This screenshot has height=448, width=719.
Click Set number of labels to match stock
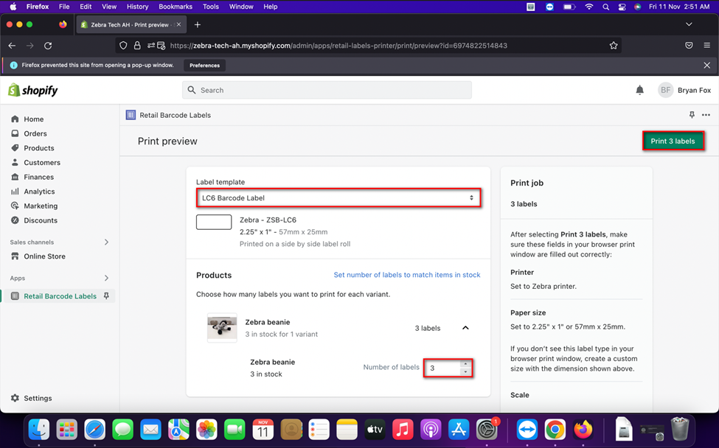pyautogui.click(x=406, y=274)
